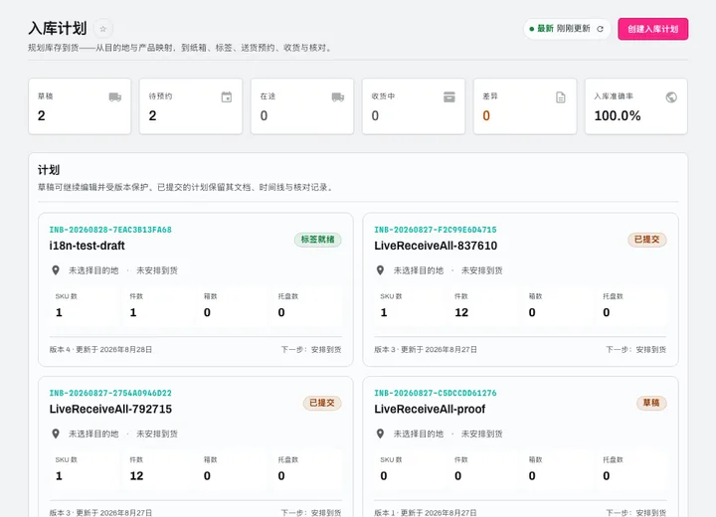The width and height of the screenshot is (716, 517).
Task: Click the truck icon on 草稿 card
Action: pyautogui.click(x=115, y=96)
